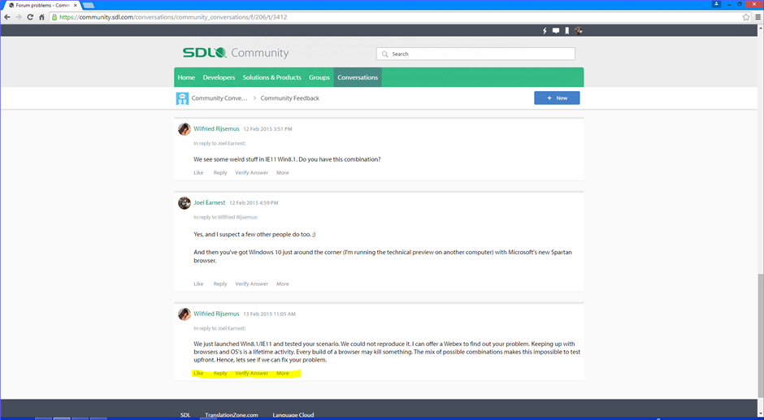Bookmark this page with star icon

tap(745, 17)
